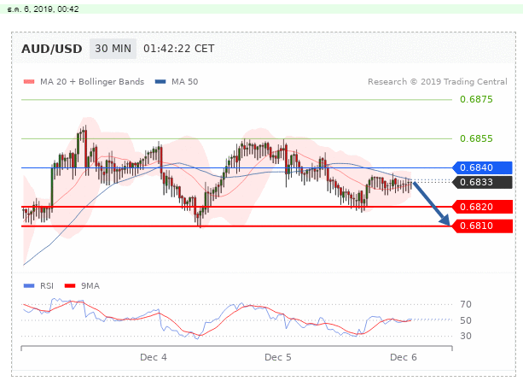This screenshot has height=387, width=523.
Task: Click the MA 50 legend label
Action: [x=185, y=82]
